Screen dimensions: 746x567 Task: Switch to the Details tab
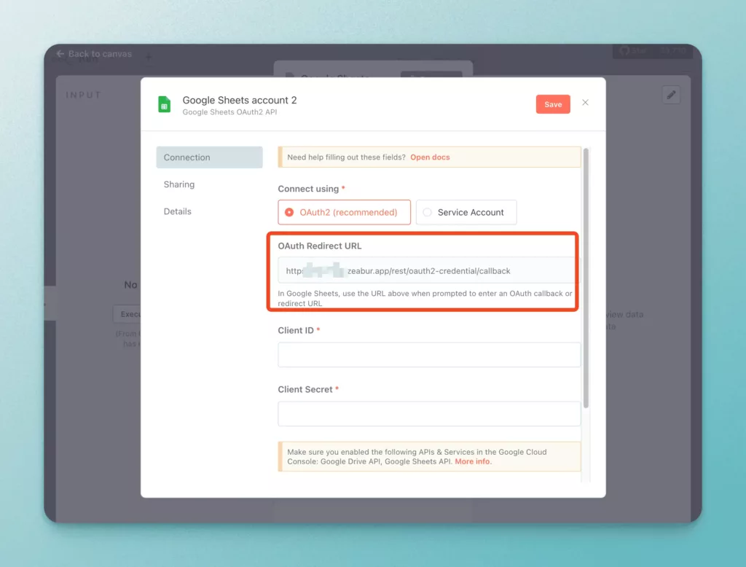[x=178, y=211]
